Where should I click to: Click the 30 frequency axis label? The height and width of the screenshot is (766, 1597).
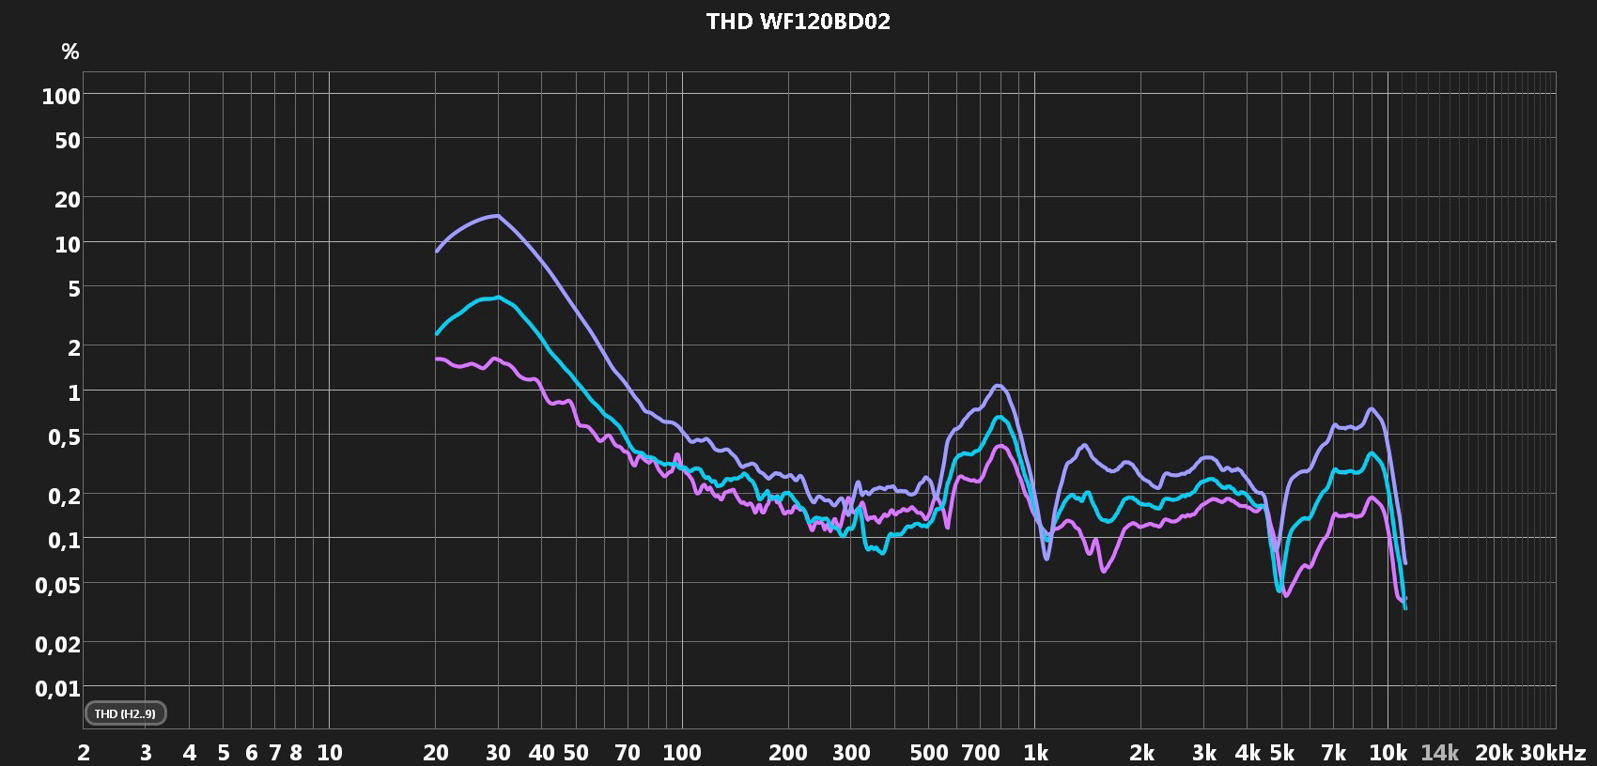pos(498,753)
